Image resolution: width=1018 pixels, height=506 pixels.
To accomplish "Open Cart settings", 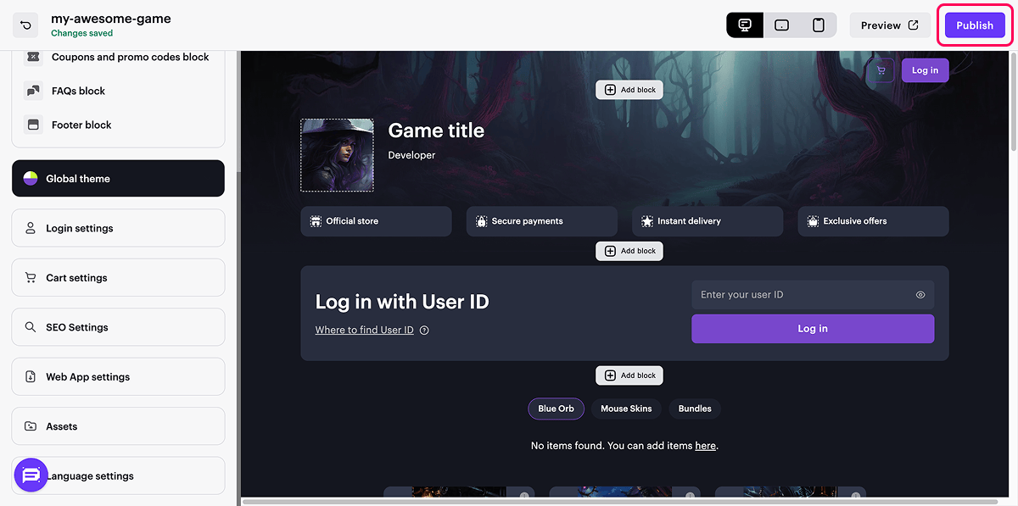I will 118,278.
